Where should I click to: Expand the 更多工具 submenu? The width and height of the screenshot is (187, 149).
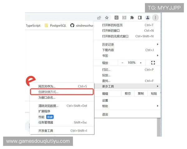coord(127,86)
